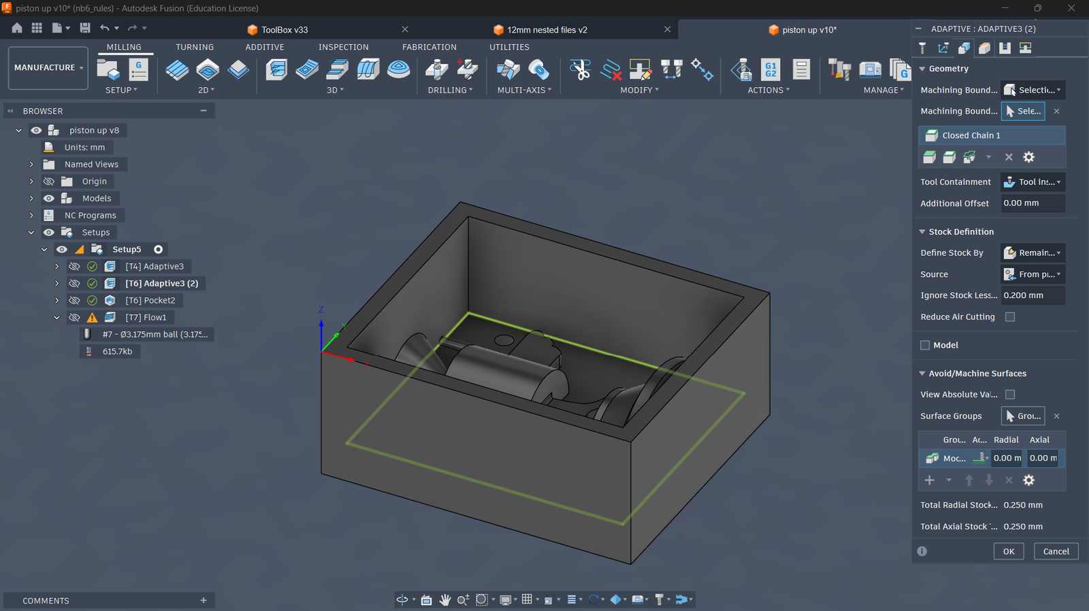Select the [T6] Pocket2 operation

pos(150,301)
